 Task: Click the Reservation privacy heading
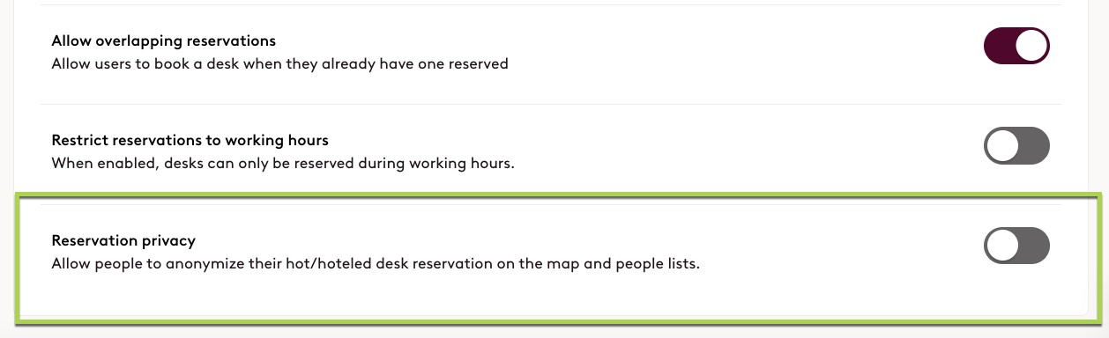click(123, 240)
